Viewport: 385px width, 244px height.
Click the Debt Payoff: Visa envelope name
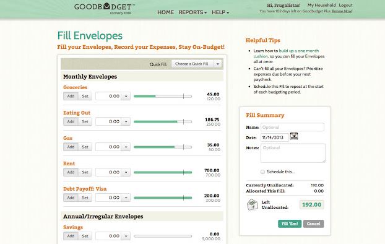(x=85, y=189)
